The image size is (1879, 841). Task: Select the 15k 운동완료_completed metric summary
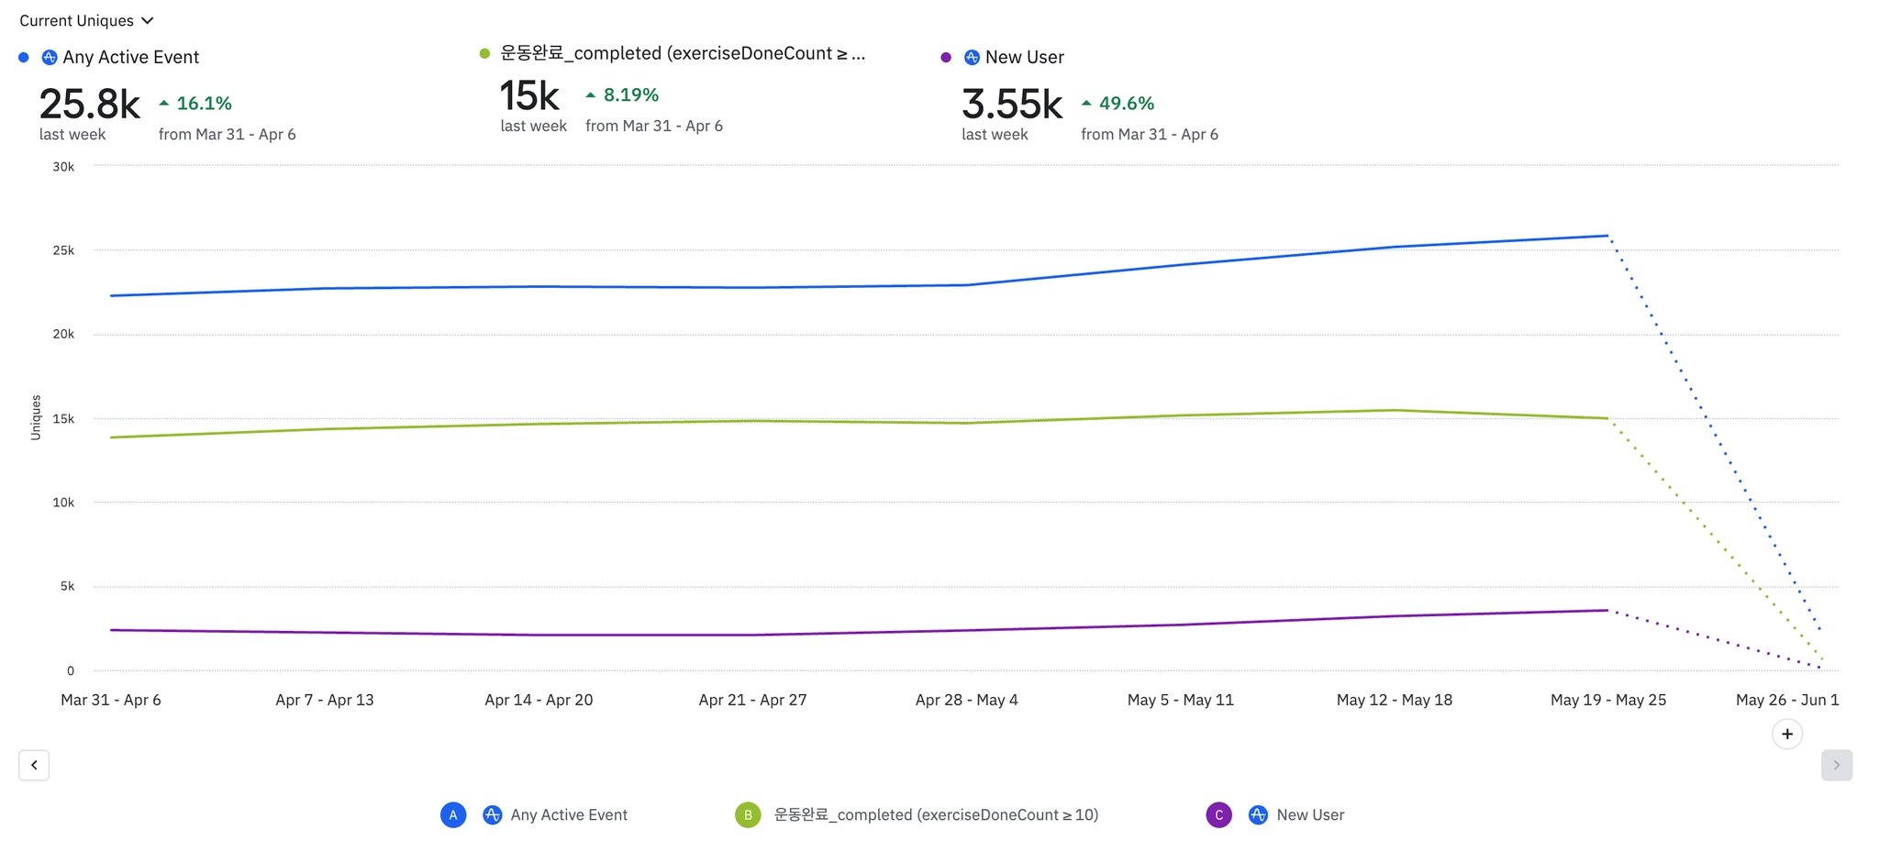[x=529, y=96]
